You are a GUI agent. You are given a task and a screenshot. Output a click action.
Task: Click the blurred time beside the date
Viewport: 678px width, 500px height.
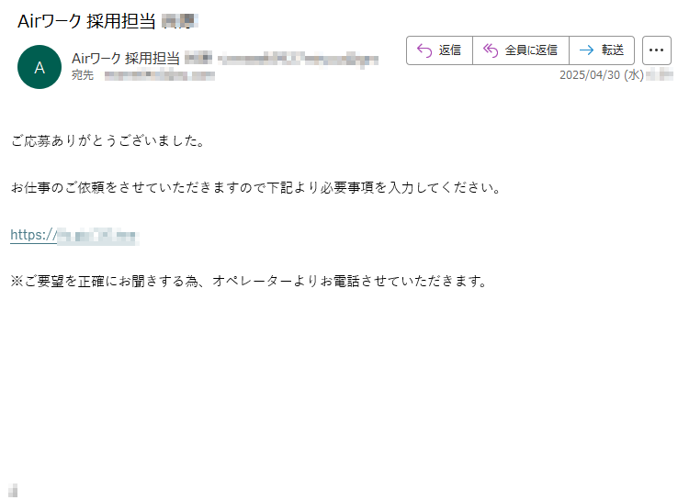click(x=660, y=75)
